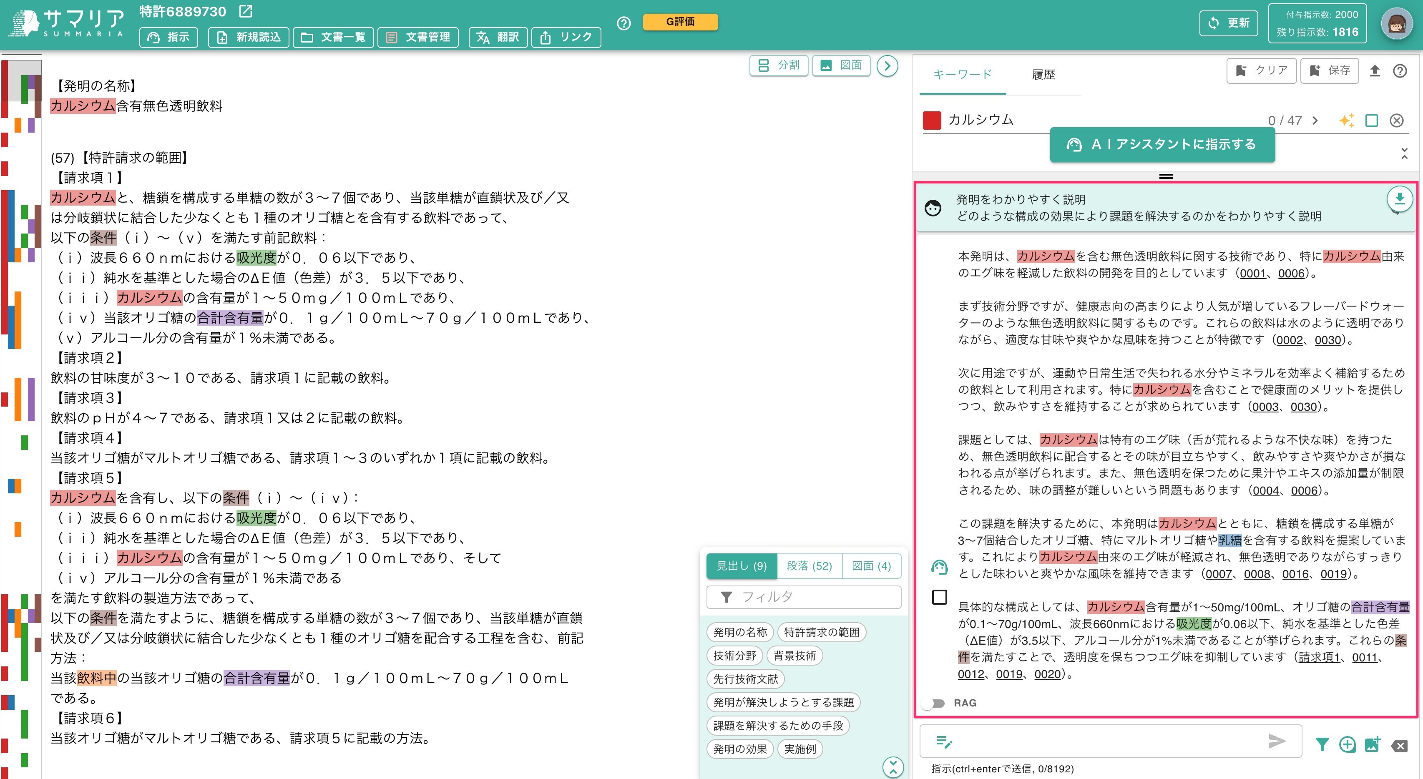Click the 見出し (9) tab
The height and width of the screenshot is (779, 1423).
pyautogui.click(x=742, y=566)
